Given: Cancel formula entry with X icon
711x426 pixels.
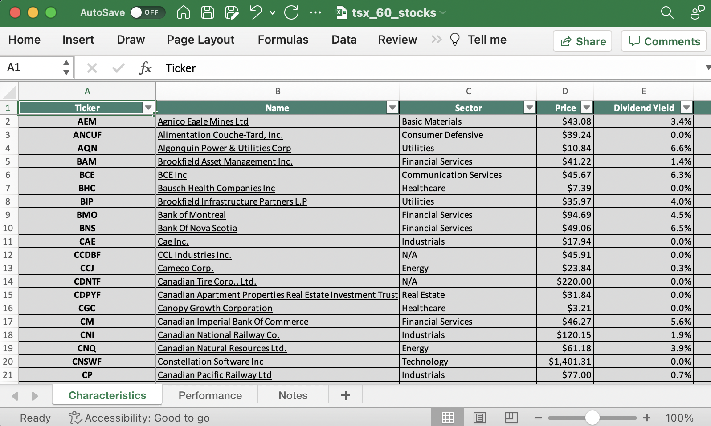Looking at the screenshot, I should (x=92, y=68).
